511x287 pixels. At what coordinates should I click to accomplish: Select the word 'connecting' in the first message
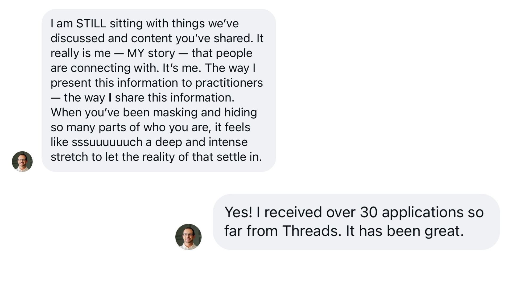click(101, 68)
